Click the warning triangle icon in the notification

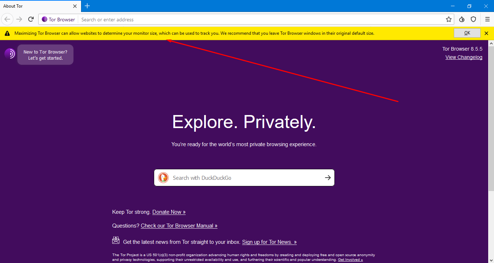(x=7, y=33)
